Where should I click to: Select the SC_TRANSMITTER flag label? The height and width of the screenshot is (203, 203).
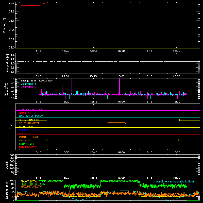pyautogui.click(x=29, y=123)
